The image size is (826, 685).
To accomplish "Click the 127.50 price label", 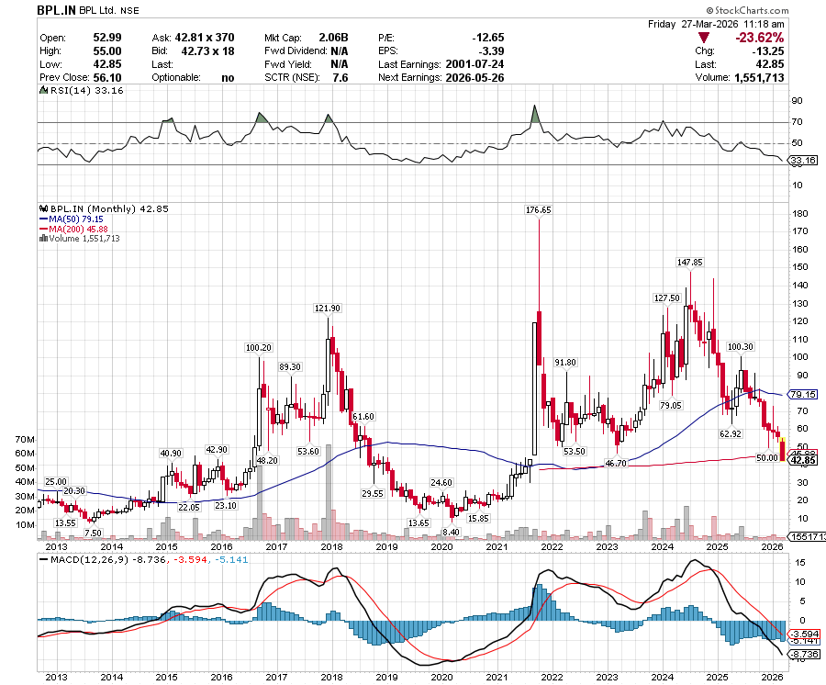I will click(x=667, y=298).
